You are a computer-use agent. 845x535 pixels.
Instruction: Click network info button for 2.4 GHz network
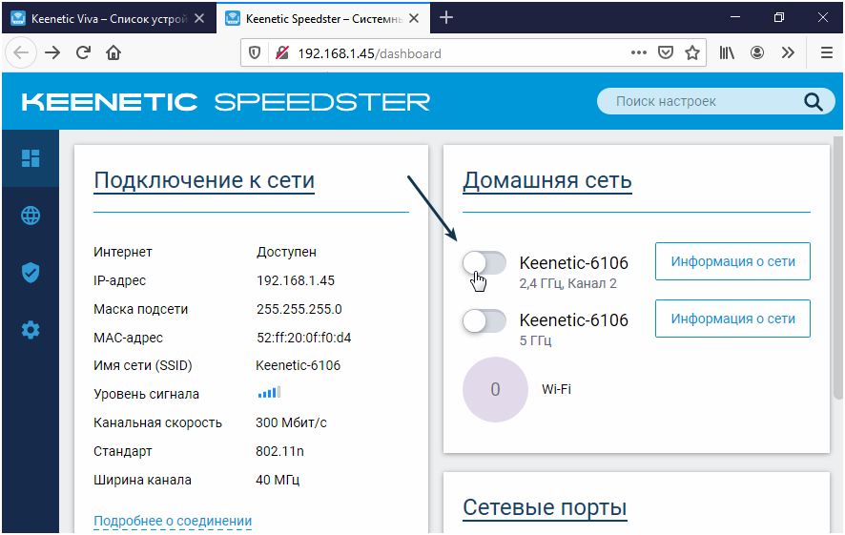click(x=732, y=261)
